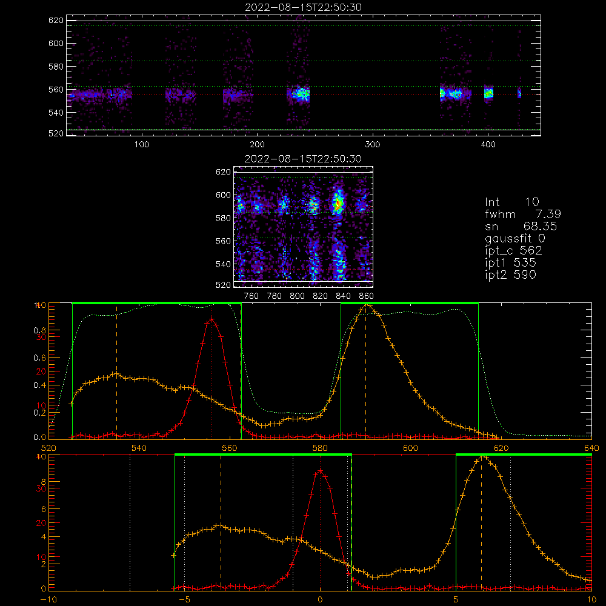Click y-axis label 600 on top spectrogram
Screen dimensions: 606x606
coord(56,43)
